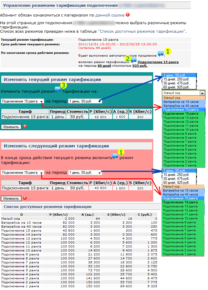Open help bubble before underlined 'Подключение 15 ранга'
This screenshot has width=208, height=290.
pos(133,60)
